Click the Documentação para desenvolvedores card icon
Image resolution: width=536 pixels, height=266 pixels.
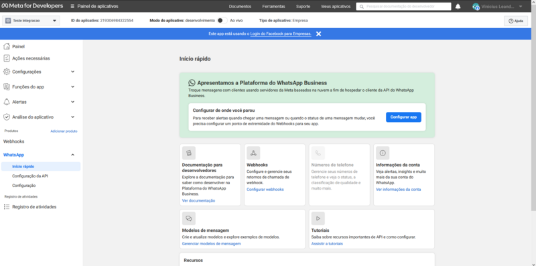tap(189, 153)
